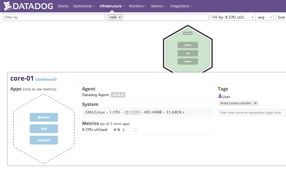Delete the #role:coreos-docker tag
286x170 pixels.
click(x=255, y=103)
